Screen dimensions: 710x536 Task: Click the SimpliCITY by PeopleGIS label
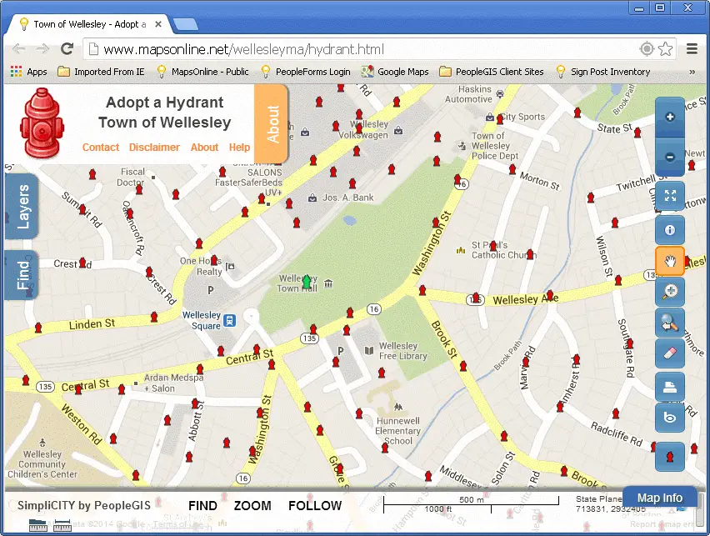(x=84, y=505)
